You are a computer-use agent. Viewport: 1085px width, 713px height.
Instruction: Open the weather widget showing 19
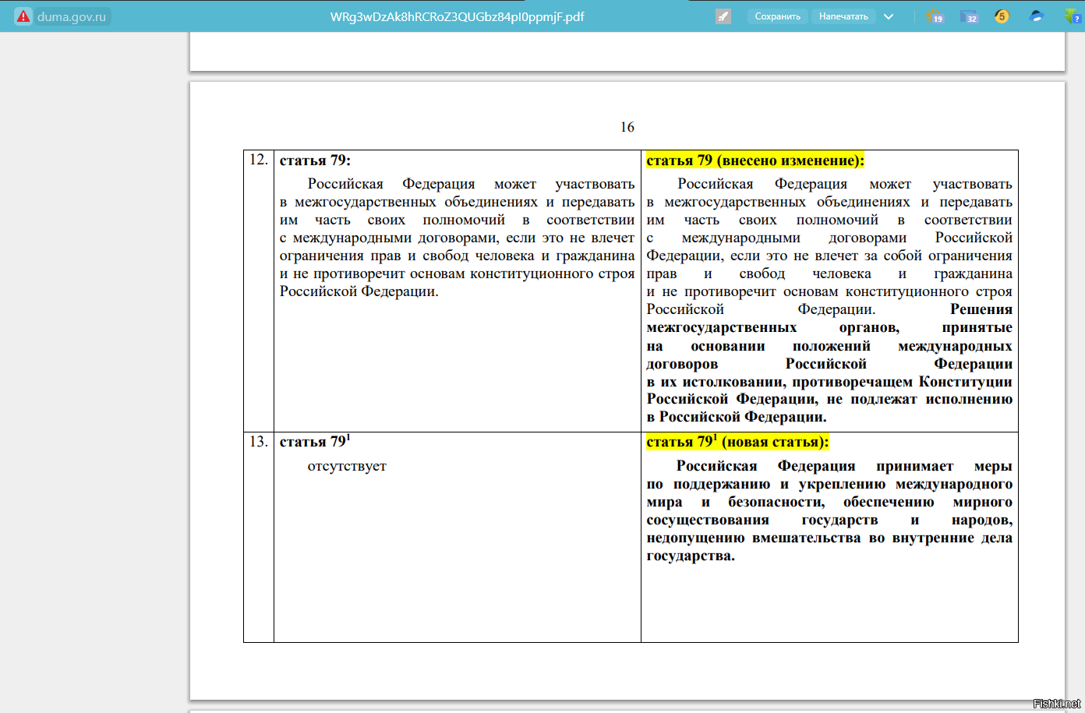[934, 16]
